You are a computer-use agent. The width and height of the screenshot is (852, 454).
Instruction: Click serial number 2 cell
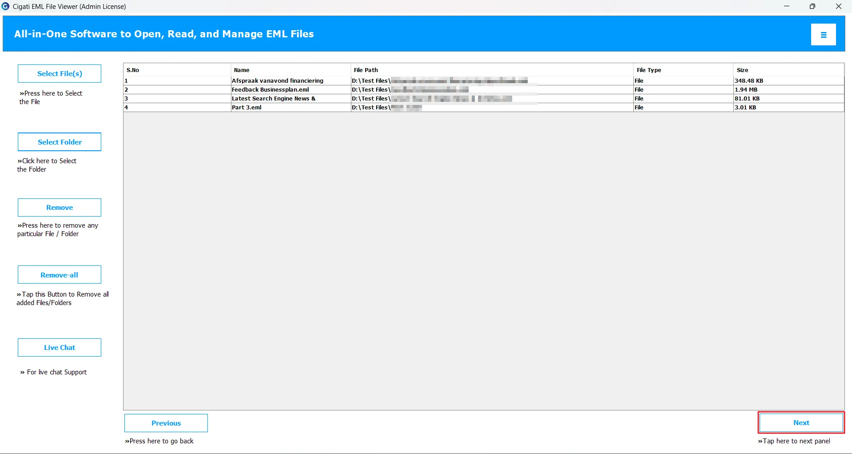177,90
